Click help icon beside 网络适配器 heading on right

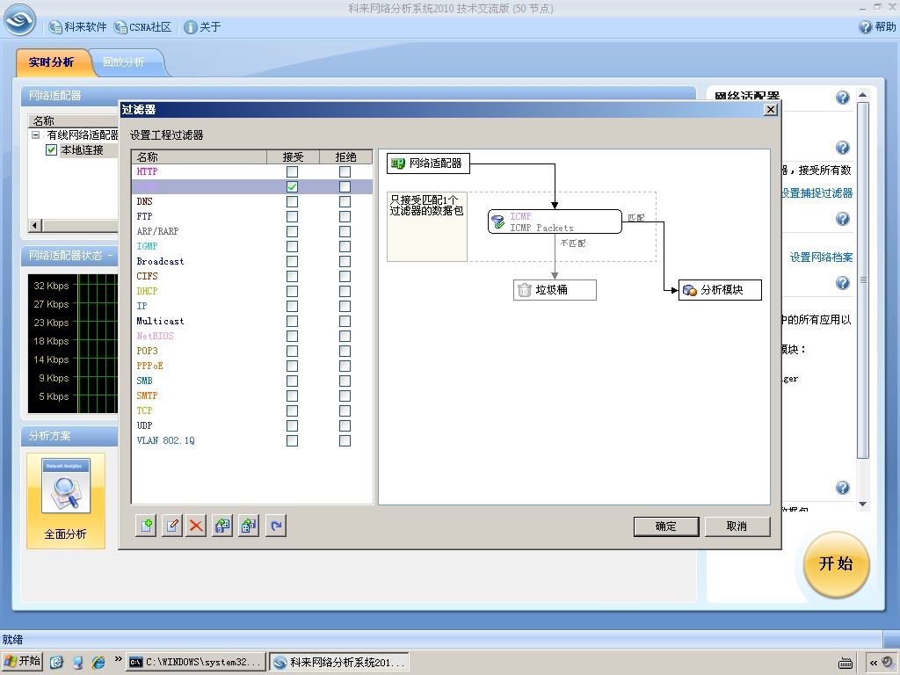coord(842,98)
